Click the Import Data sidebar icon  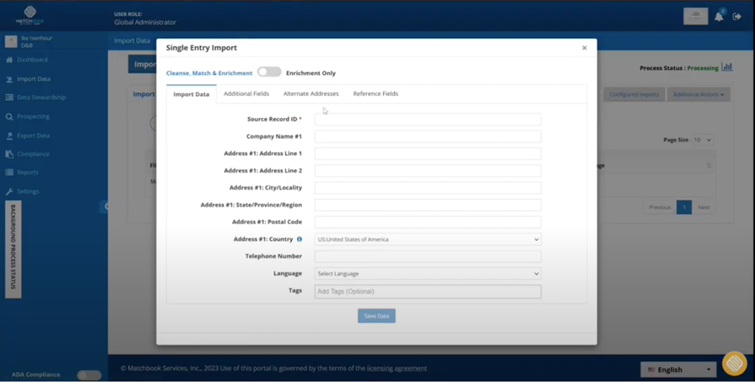click(x=9, y=79)
